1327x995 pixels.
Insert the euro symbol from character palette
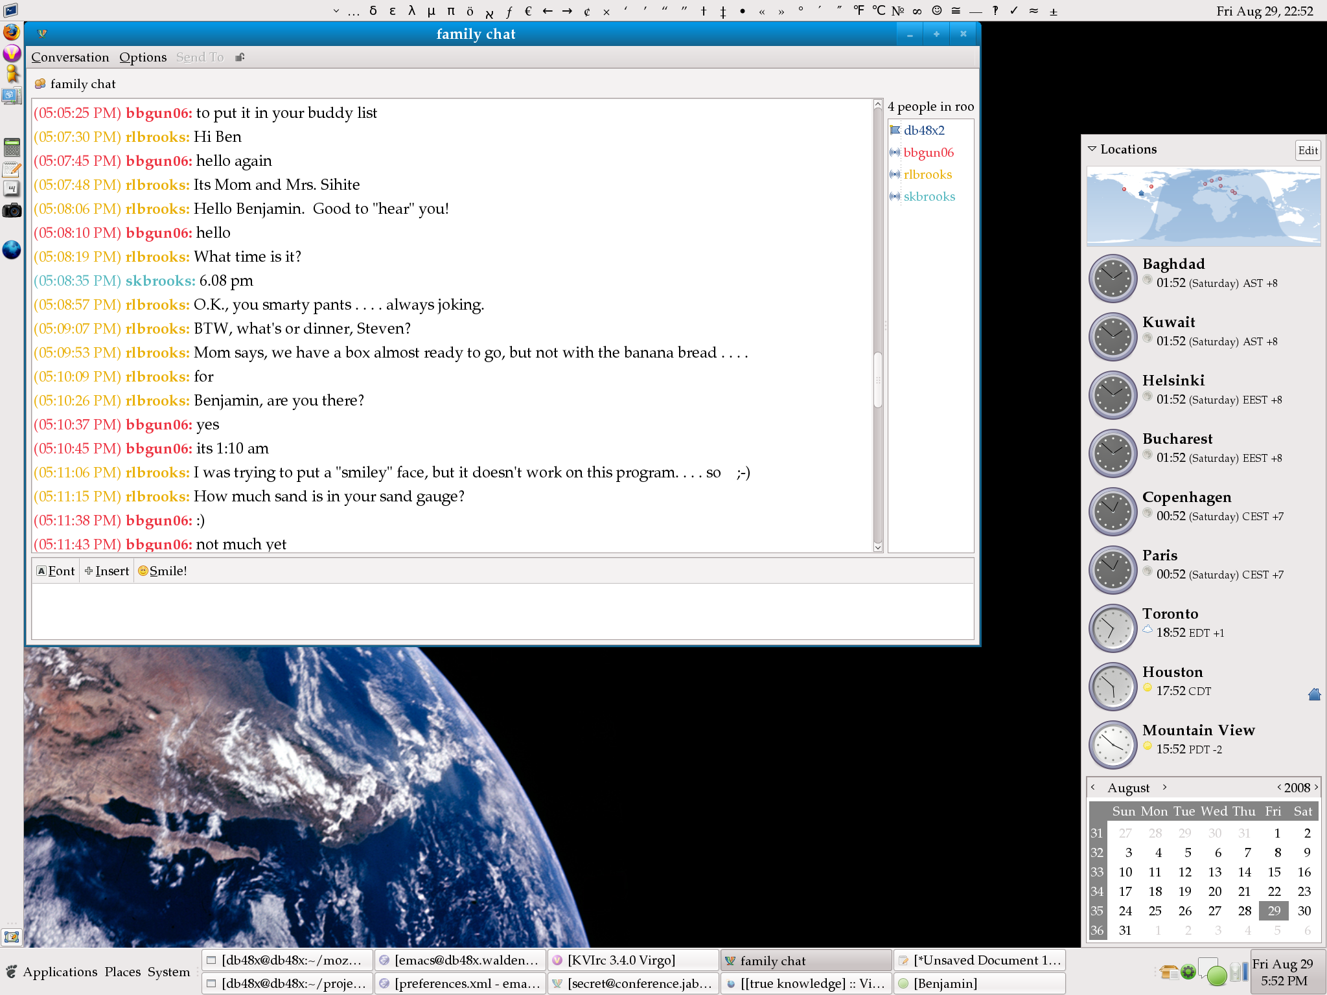pos(528,10)
